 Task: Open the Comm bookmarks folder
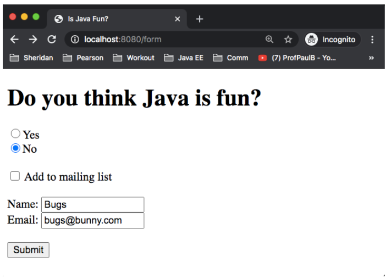pyautogui.click(x=230, y=58)
